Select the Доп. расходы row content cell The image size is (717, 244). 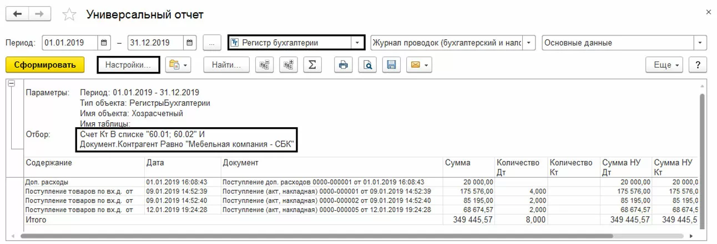84,181
